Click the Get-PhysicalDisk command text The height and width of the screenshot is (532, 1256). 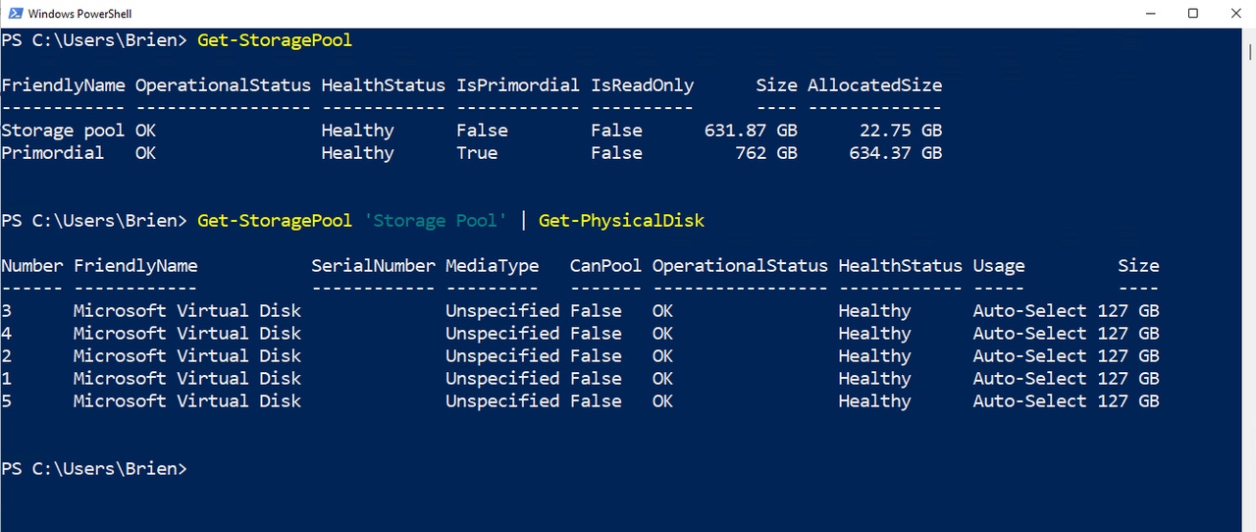(621, 221)
